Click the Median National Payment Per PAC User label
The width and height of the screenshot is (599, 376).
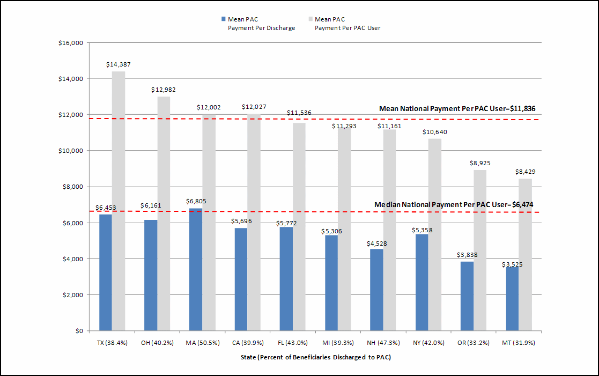click(453, 204)
